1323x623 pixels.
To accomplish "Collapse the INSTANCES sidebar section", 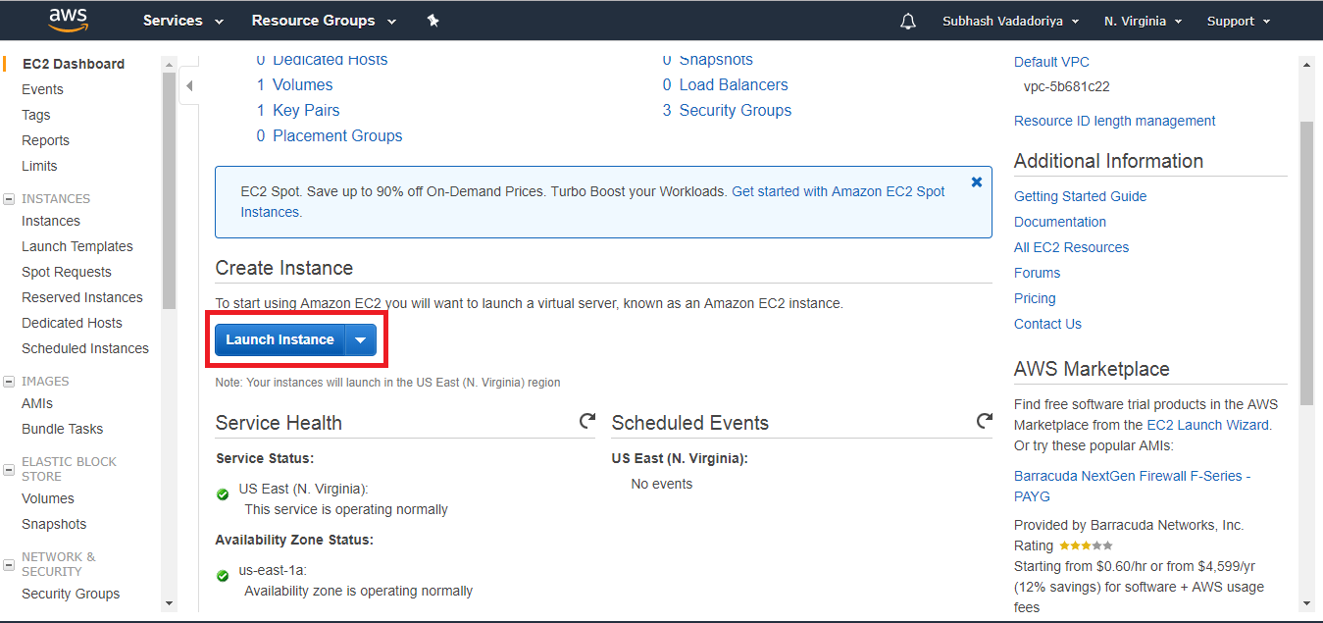I will [9, 199].
